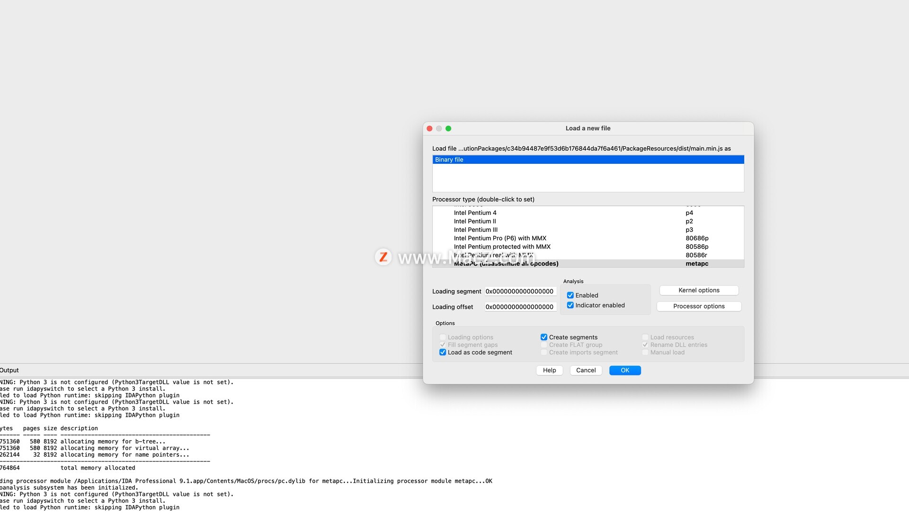This screenshot has width=909, height=514.
Task: Toggle the Loading options checkbox
Action: click(443, 337)
